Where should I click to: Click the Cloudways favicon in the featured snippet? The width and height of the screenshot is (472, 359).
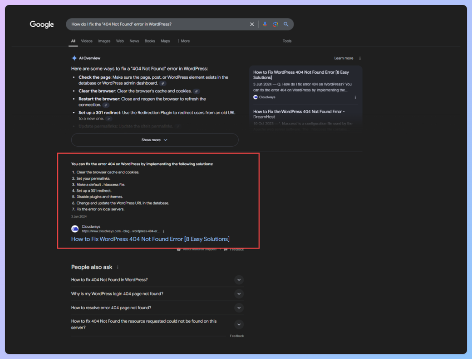(75, 229)
